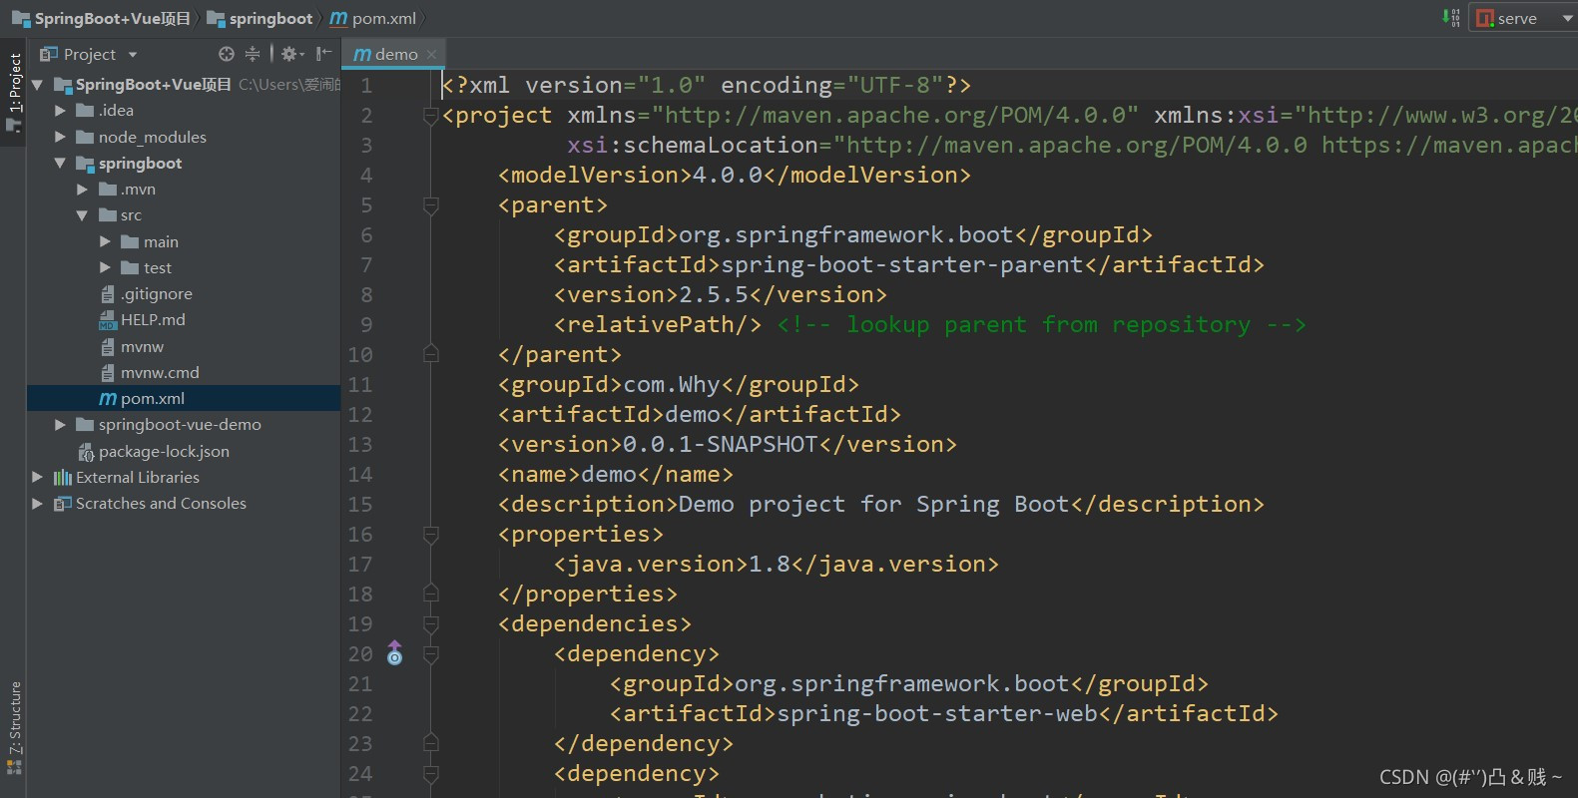Click fold end marker at line 23
Image resolution: width=1578 pixels, height=798 pixels.
tap(431, 742)
